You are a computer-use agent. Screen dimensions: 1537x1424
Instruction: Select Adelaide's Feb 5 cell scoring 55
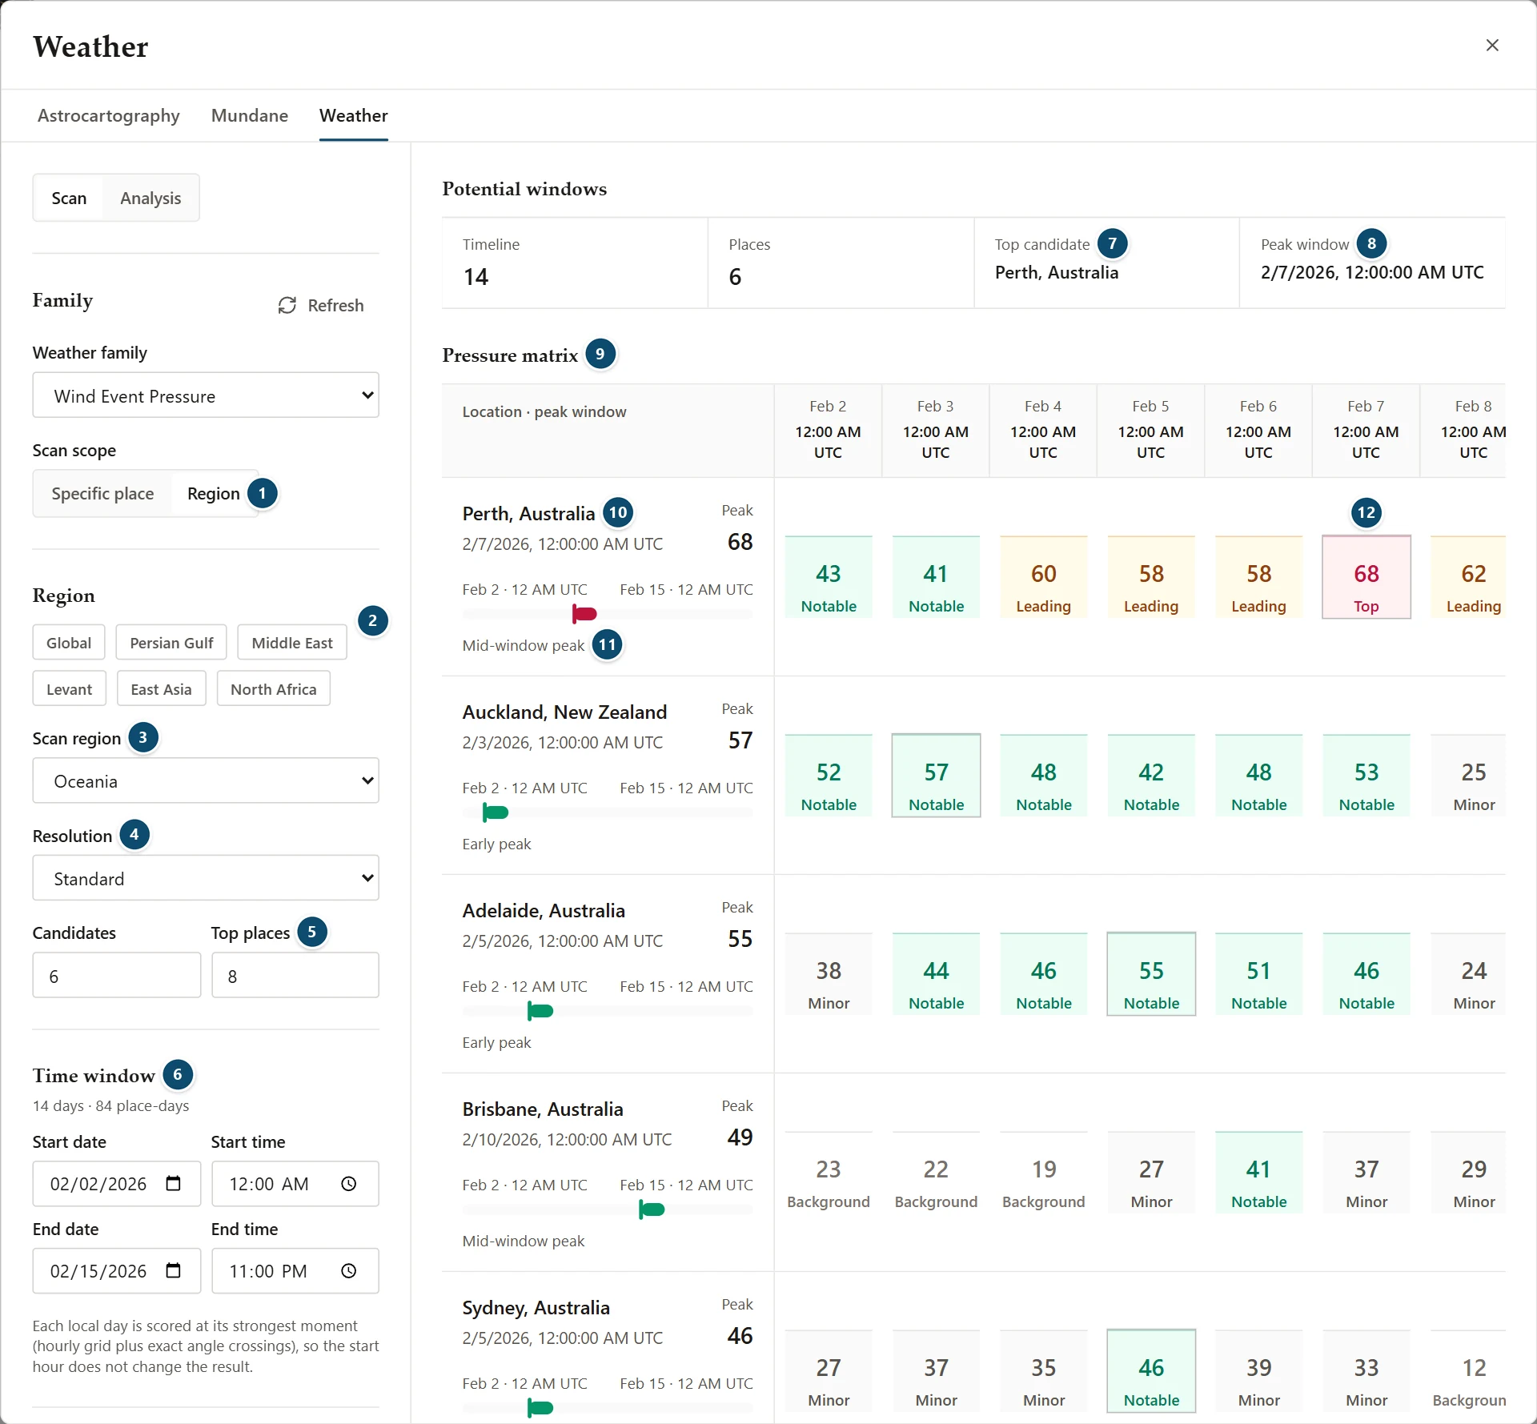pos(1151,974)
